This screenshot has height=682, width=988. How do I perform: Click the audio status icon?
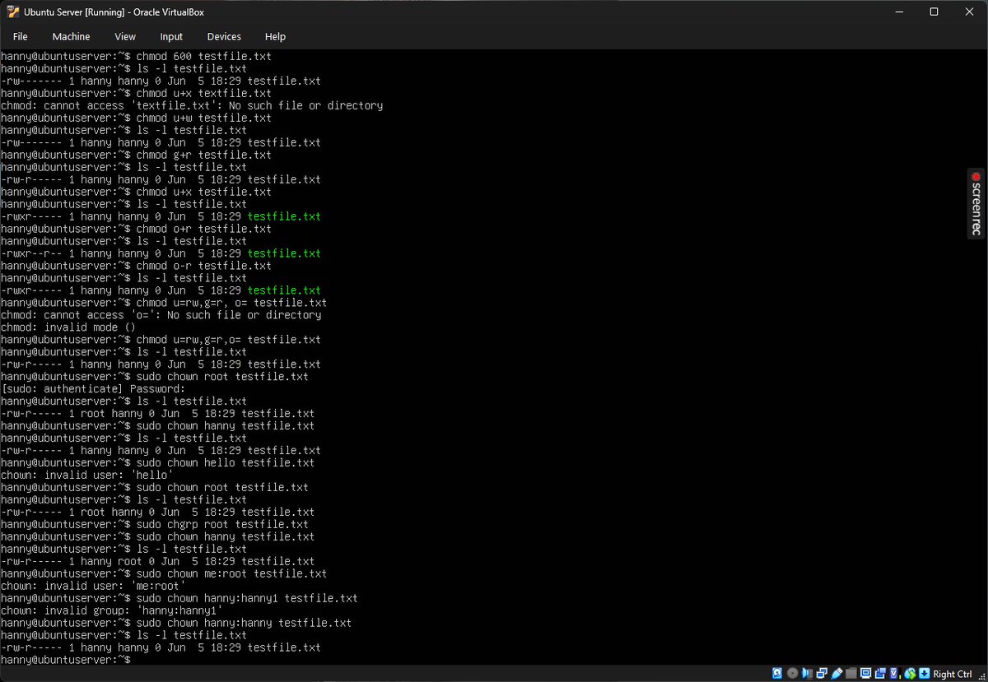coord(807,674)
